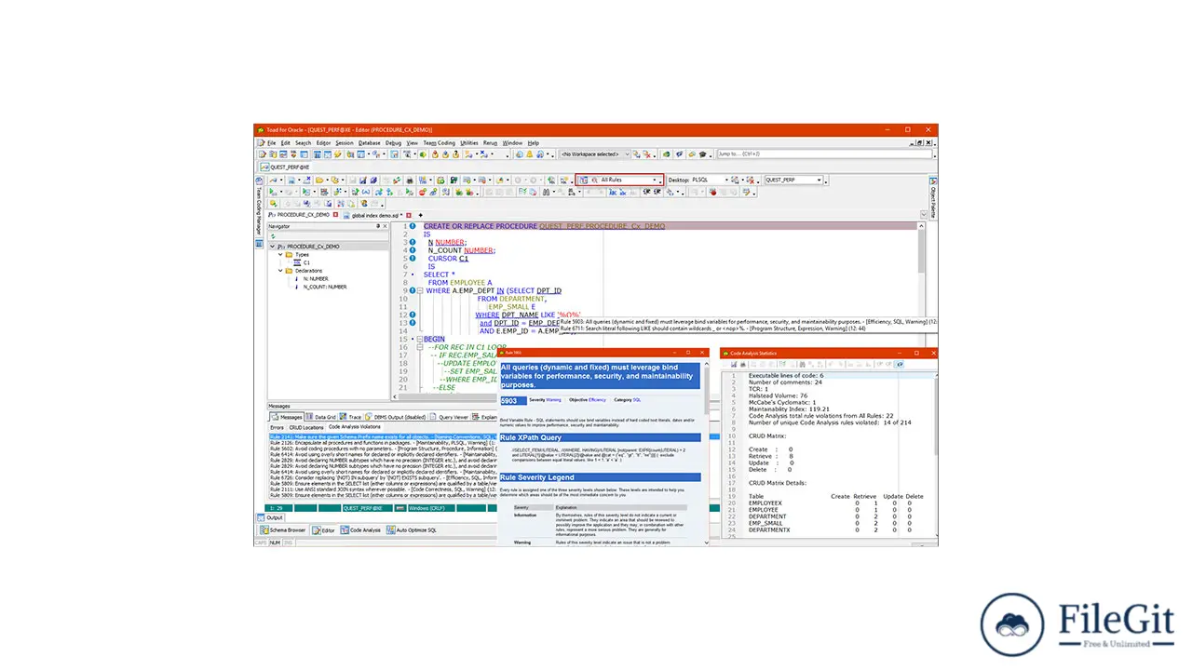1192x670 pixels.
Task: Close the Navigator panel
Action: (x=385, y=226)
